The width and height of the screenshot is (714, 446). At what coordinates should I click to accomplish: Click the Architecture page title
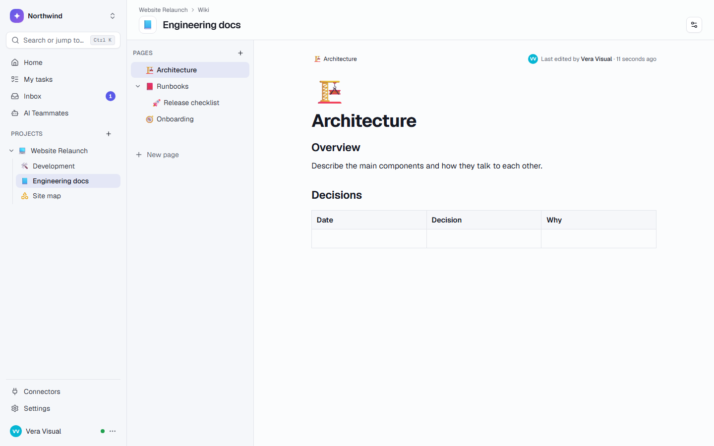pos(364,121)
